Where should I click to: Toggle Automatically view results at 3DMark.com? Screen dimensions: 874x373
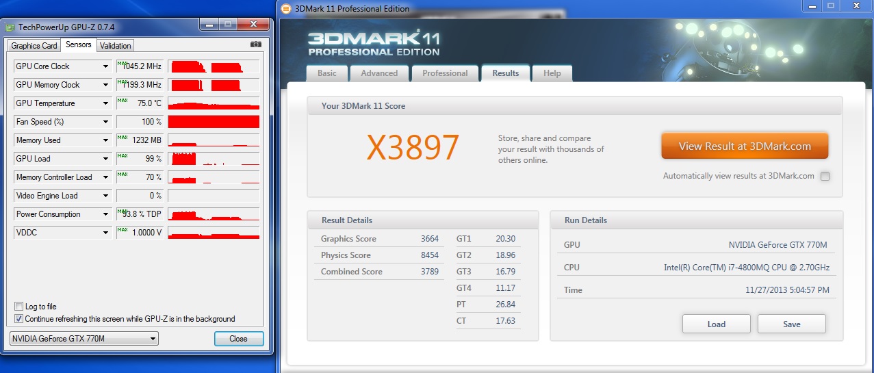point(825,176)
